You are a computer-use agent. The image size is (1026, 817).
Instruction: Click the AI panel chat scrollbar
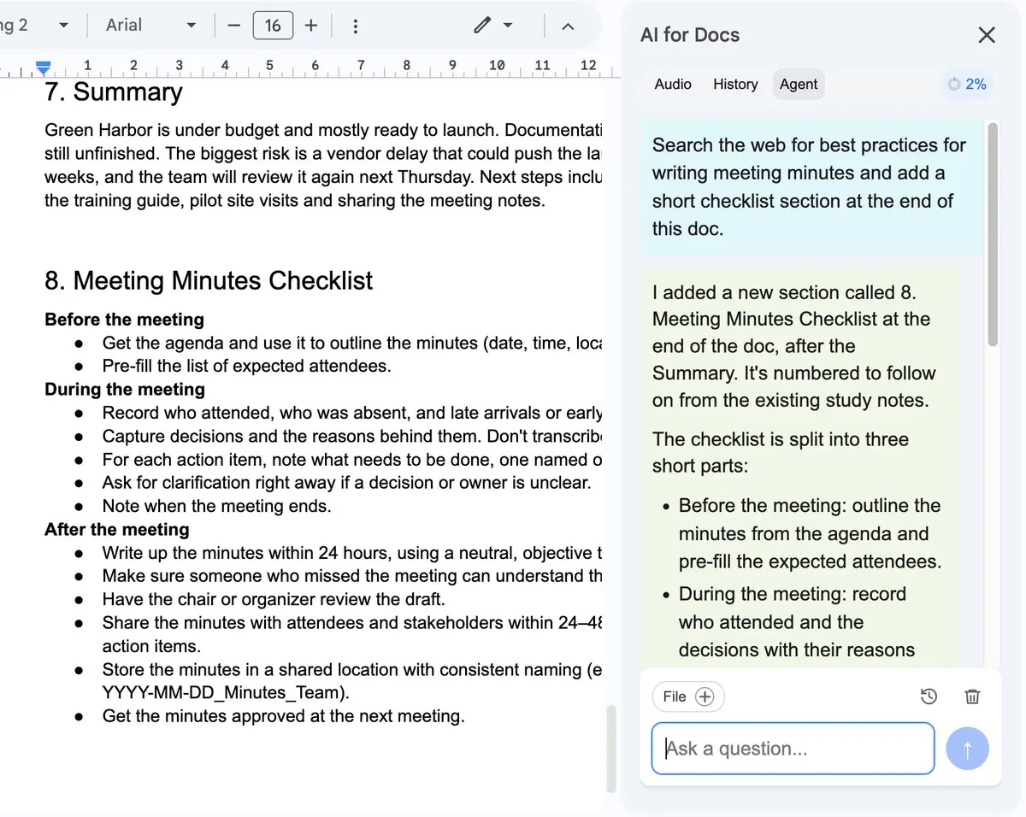pos(992,235)
